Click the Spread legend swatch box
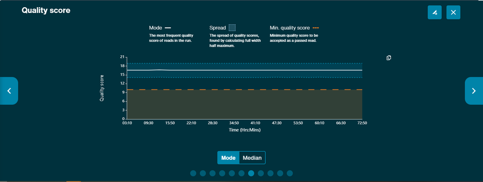Image resolution: width=483 pixels, height=182 pixels. coord(232,28)
